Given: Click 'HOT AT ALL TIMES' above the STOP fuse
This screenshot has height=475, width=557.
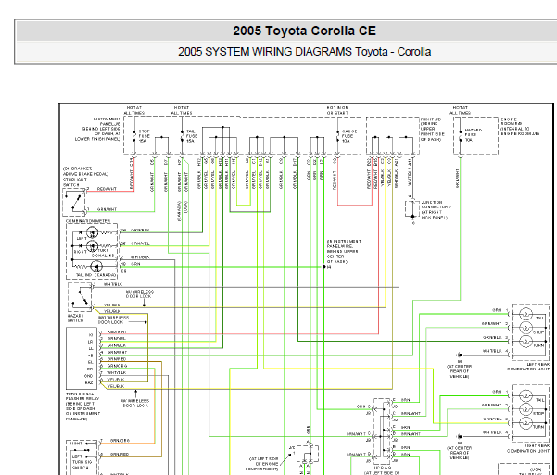Looking at the screenshot, I should coord(134,110).
